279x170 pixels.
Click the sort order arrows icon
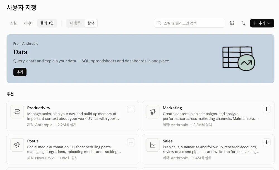pyautogui.click(x=243, y=23)
